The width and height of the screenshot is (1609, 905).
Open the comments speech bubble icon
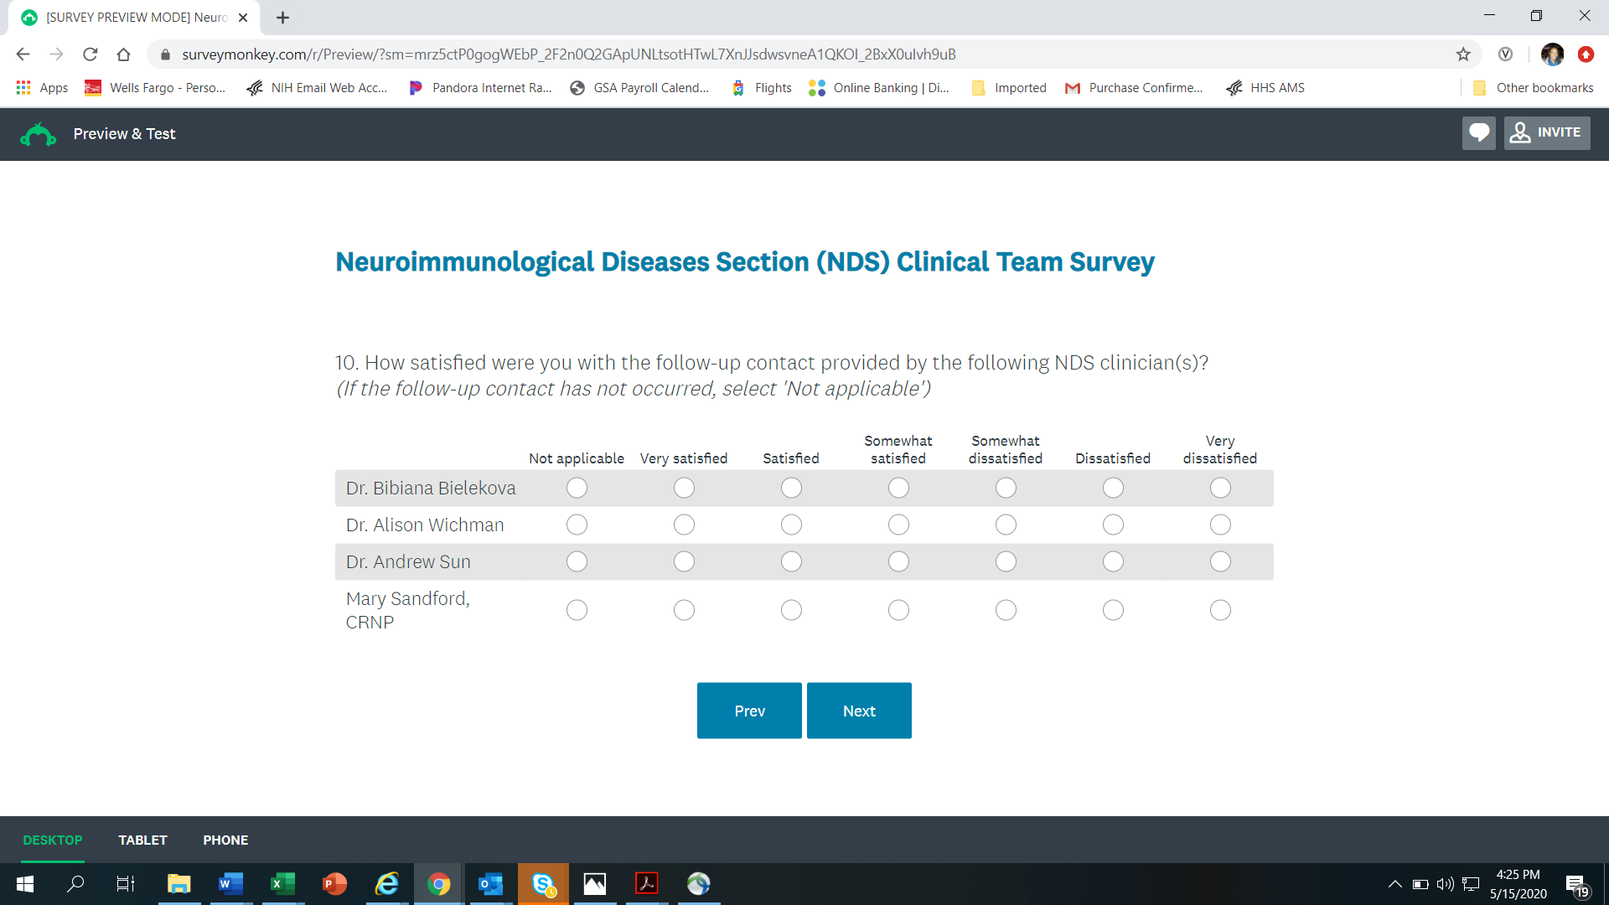[1478, 133]
